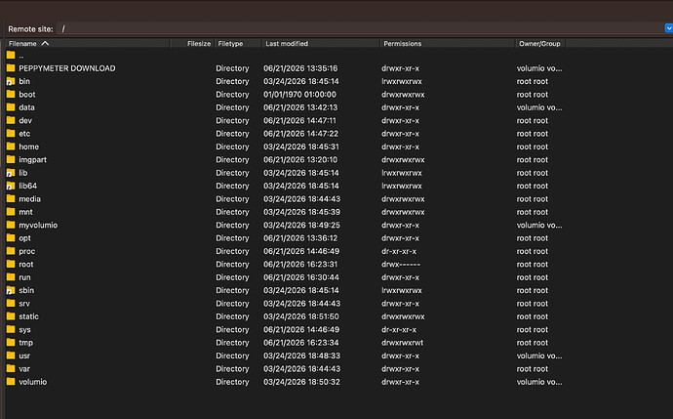Select the data folder icon

tap(11, 107)
